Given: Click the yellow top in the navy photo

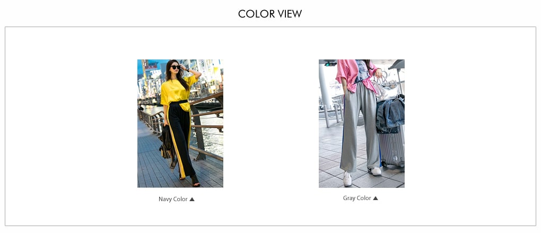Looking at the screenshot, I should click(176, 91).
